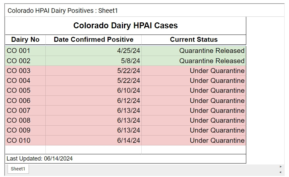The image size is (289, 177).
Task: Click cell CO 009
Action: coord(25,130)
